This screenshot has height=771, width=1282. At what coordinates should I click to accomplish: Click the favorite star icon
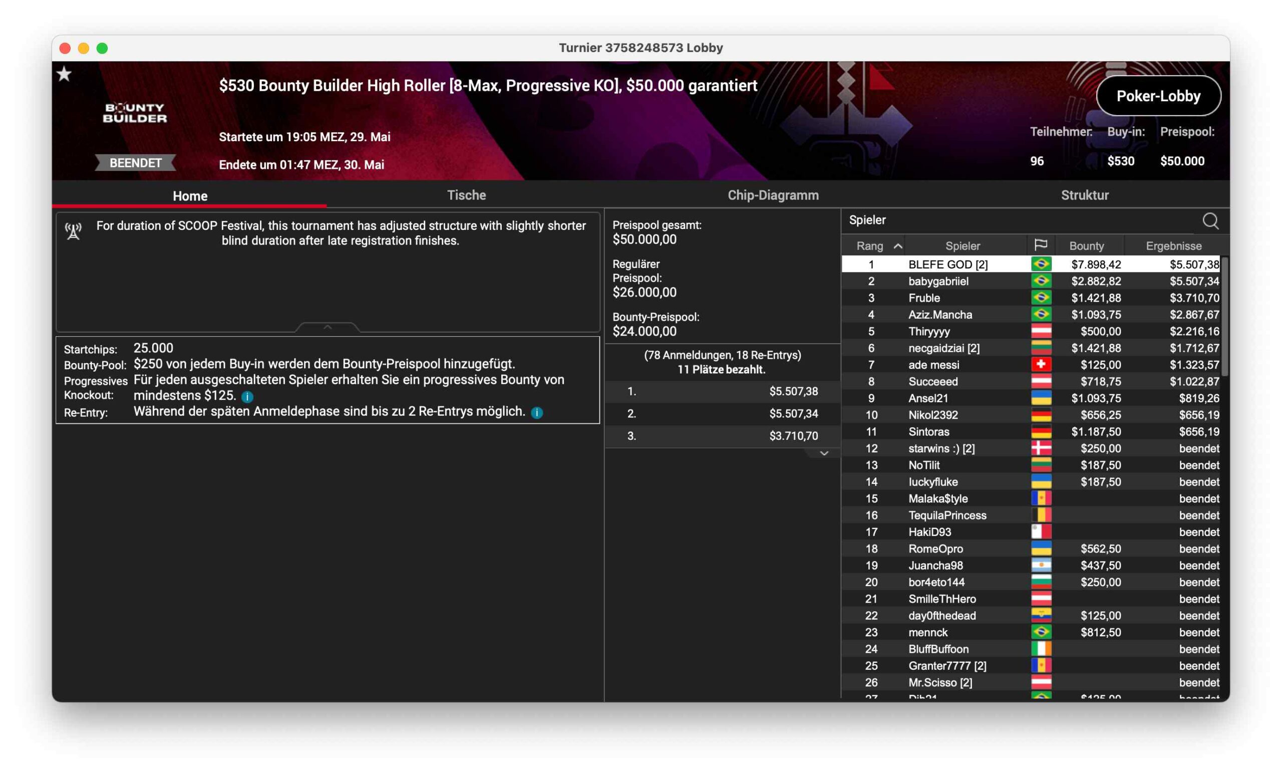[65, 74]
